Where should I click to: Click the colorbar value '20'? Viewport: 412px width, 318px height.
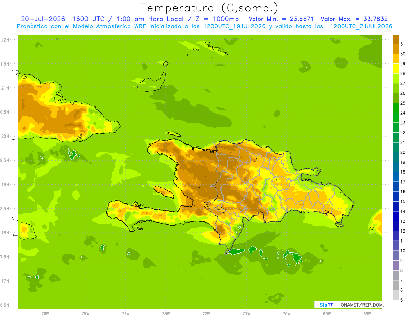[403, 152]
